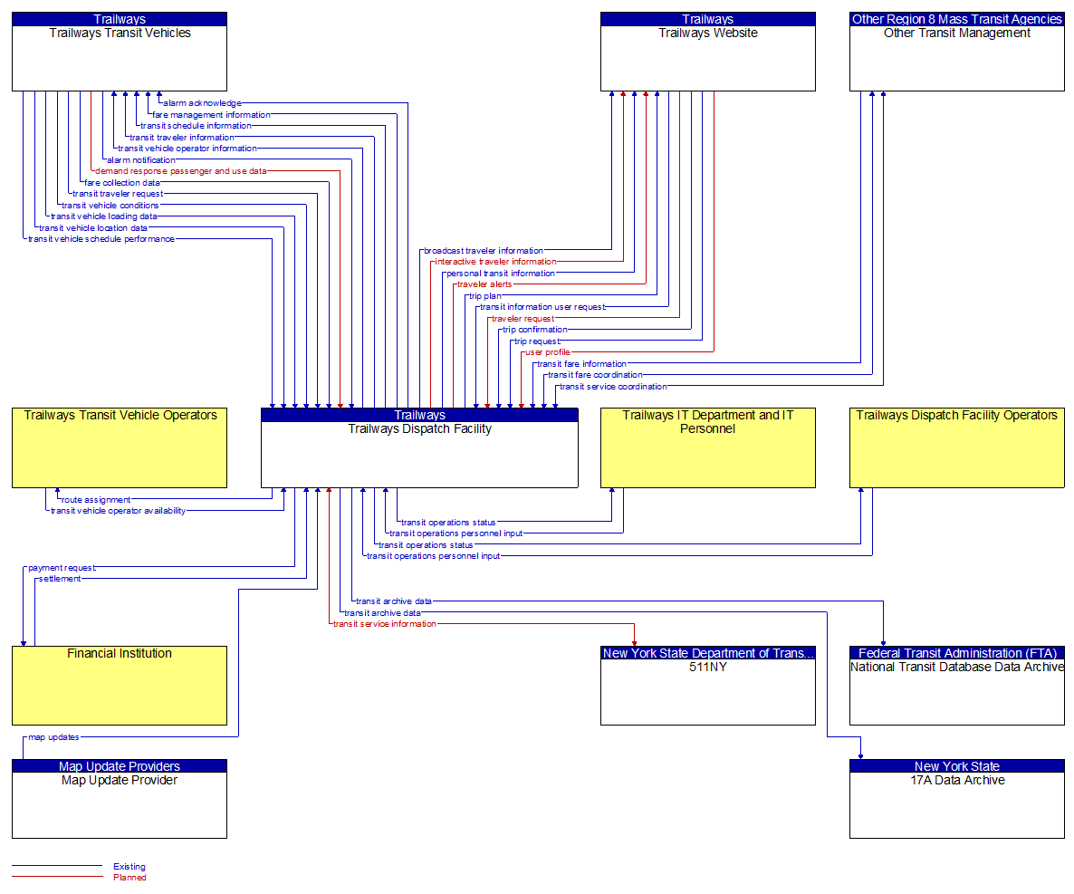Image resolution: width=1074 pixels, height=894 pixels.
Task: Click the 'trip request' flow label
Action: click(x=537, y=341)
